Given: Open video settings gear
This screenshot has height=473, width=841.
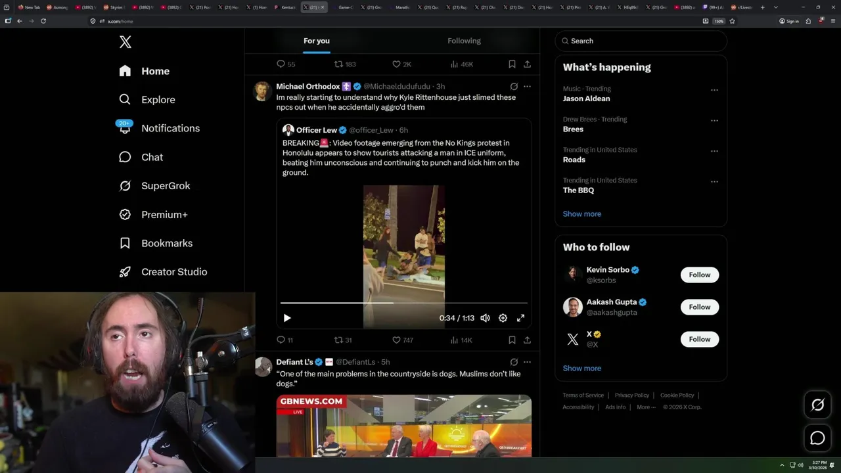Looking at the screenshot, I should [503, 318].
